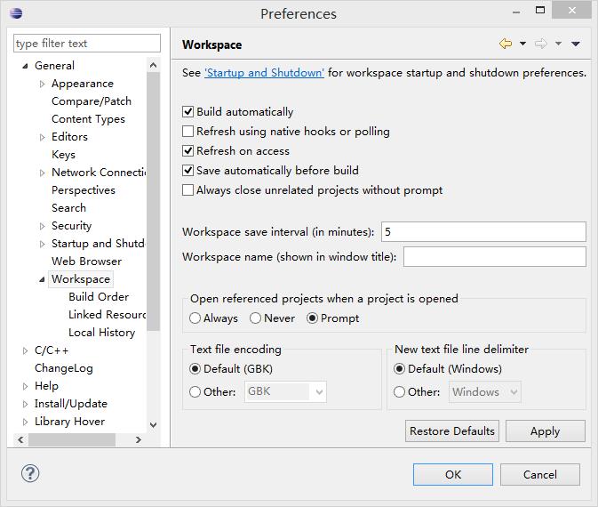This screenshot has width=598, height=507.
Task: Select Build Order under Workspace
Action: (99, 297)
